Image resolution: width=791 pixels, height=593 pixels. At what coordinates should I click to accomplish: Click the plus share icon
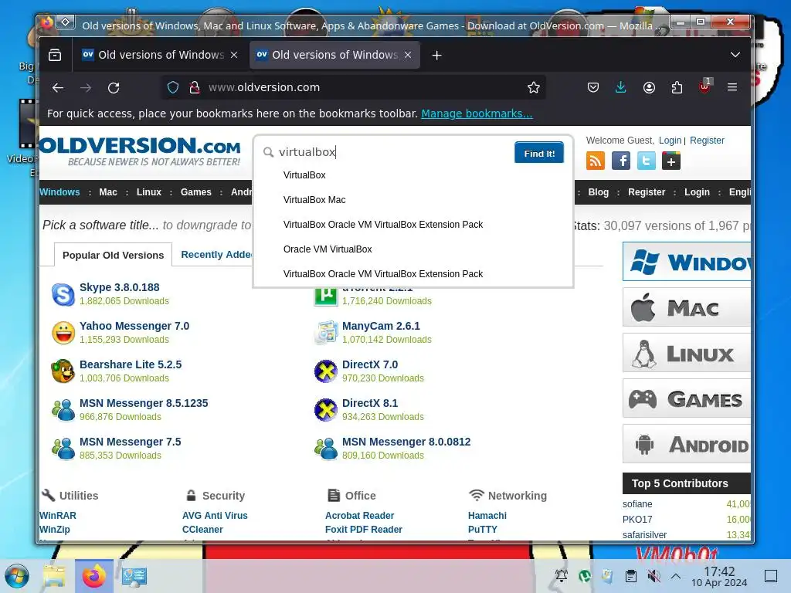click(671, 161)
